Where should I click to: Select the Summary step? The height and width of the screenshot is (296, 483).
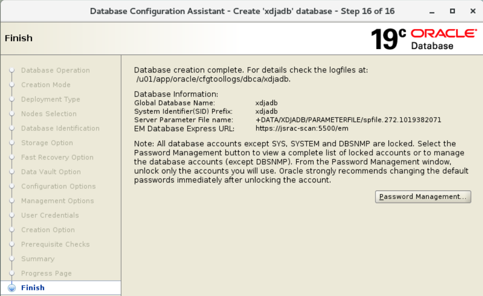coord(38,258)
